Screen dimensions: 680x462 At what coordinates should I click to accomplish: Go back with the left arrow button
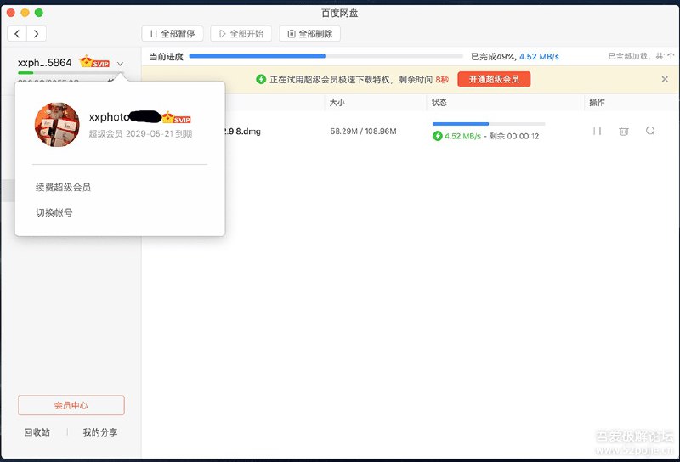click(17, 34)
